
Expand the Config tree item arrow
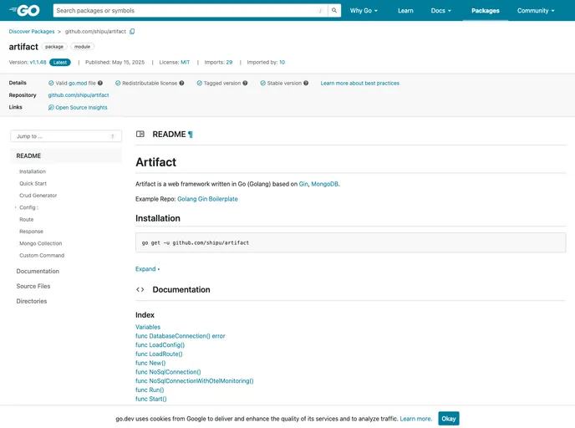coord(15,207)
